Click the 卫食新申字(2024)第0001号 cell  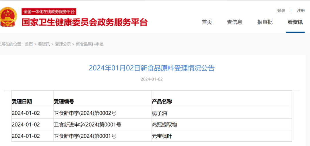(x=85, y=136)
